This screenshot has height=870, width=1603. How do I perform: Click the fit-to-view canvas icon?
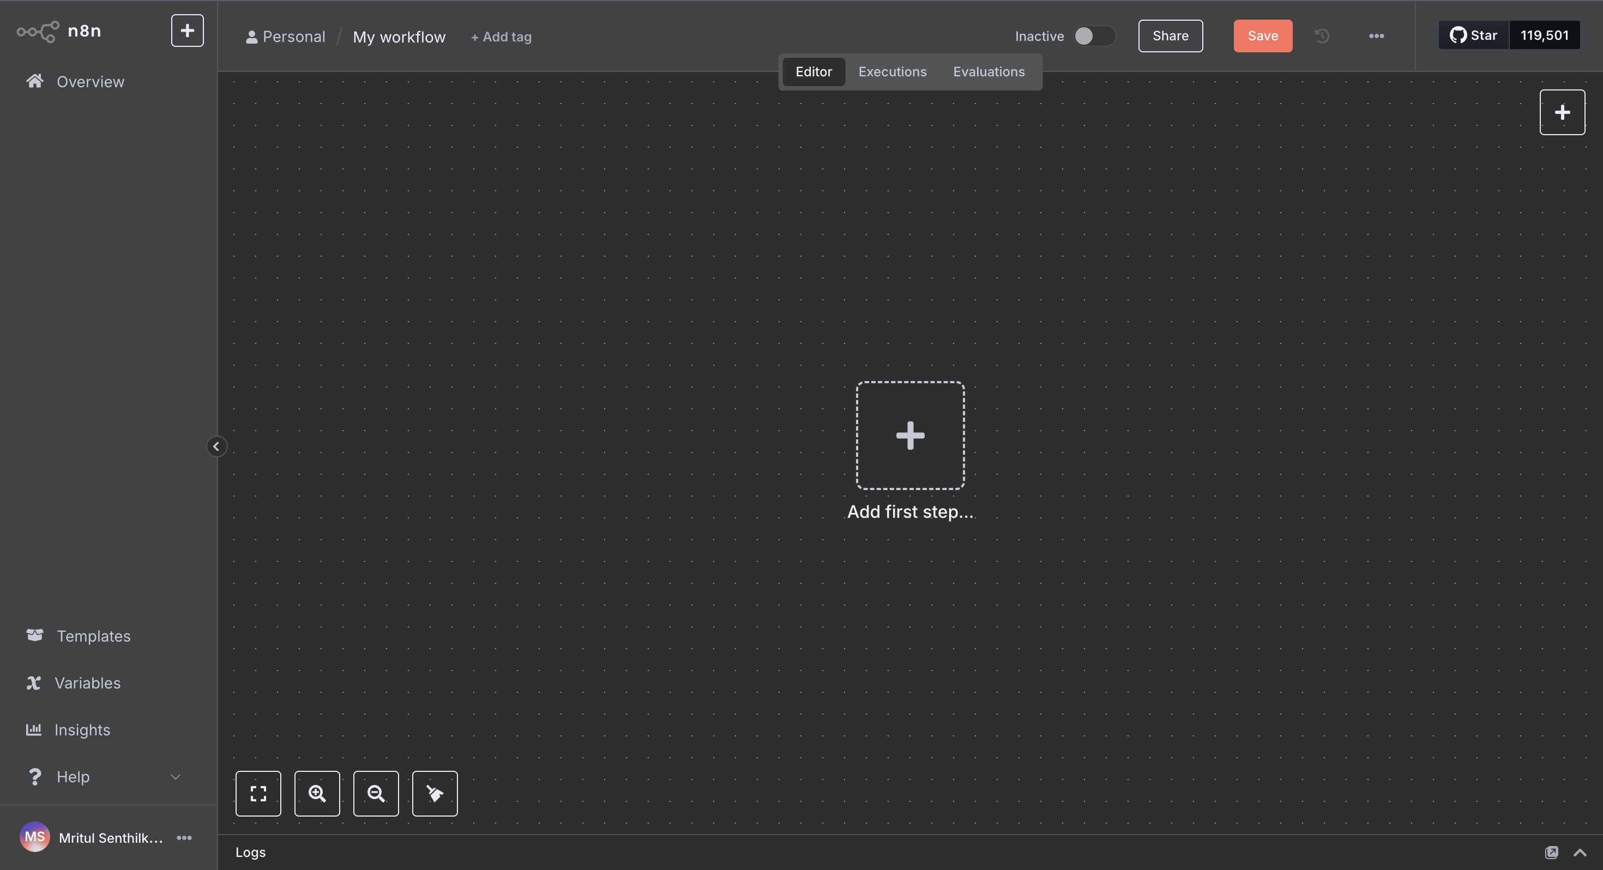point(257,794)
